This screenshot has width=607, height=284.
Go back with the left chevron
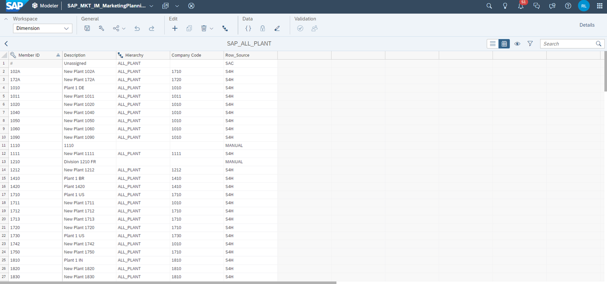[x=6, y=43]
